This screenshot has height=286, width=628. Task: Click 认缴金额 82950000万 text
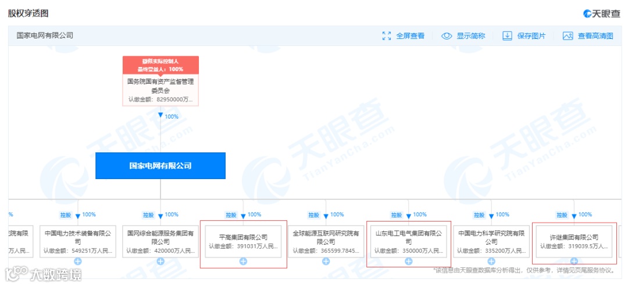tap(160, 99)
